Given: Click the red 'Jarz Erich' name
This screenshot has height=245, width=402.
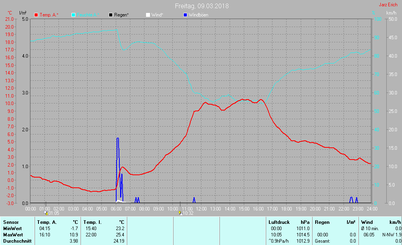Looking at the screenshot, I should (388, 5).
